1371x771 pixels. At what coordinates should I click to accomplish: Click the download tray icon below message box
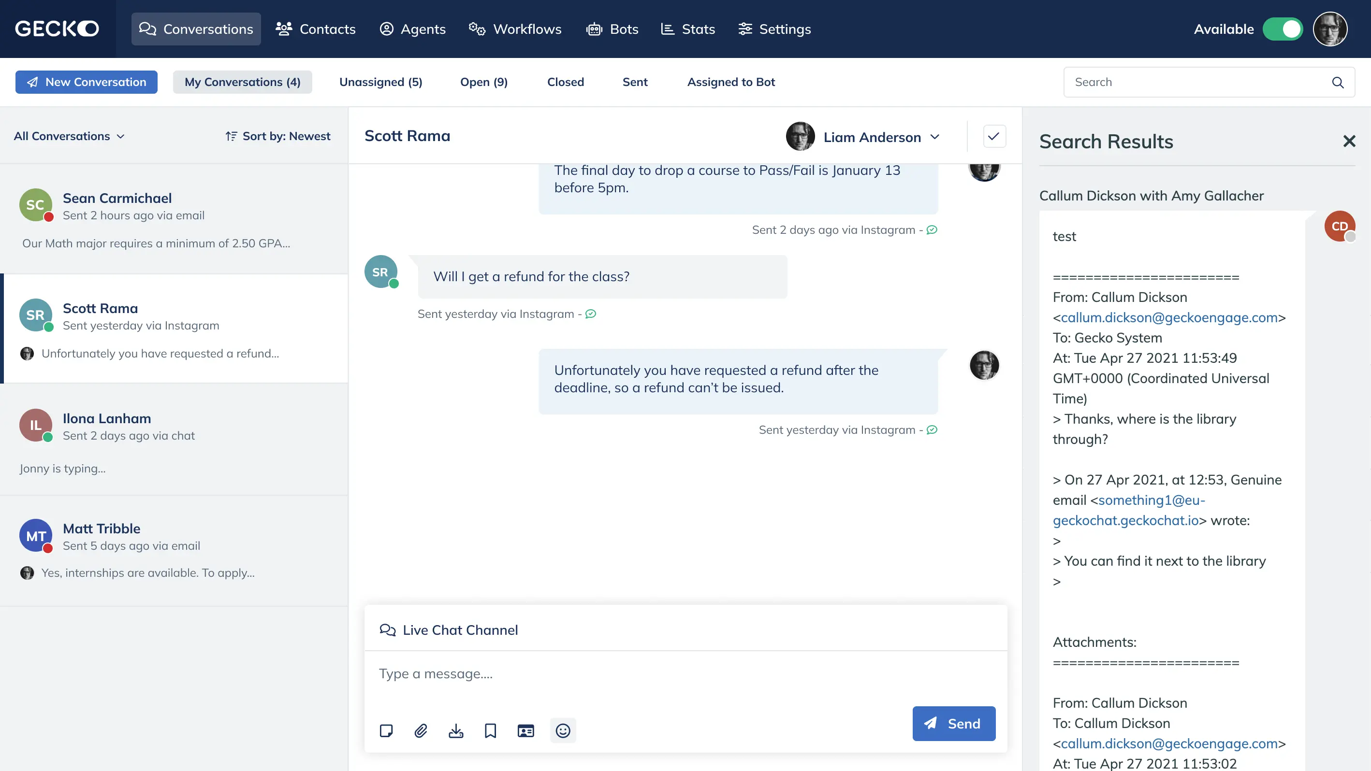pos(455,730)
